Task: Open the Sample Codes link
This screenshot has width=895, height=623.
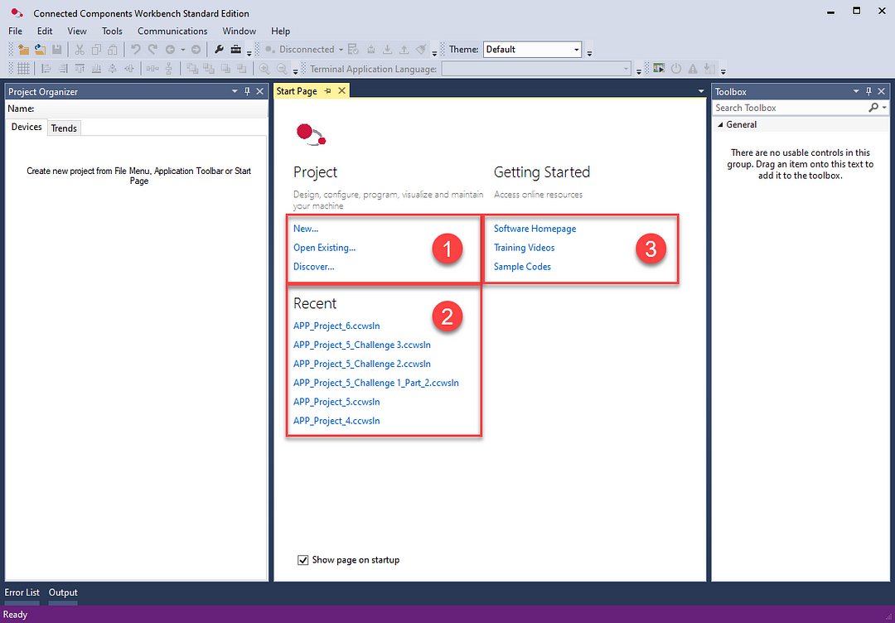Action: click(522, 267)
